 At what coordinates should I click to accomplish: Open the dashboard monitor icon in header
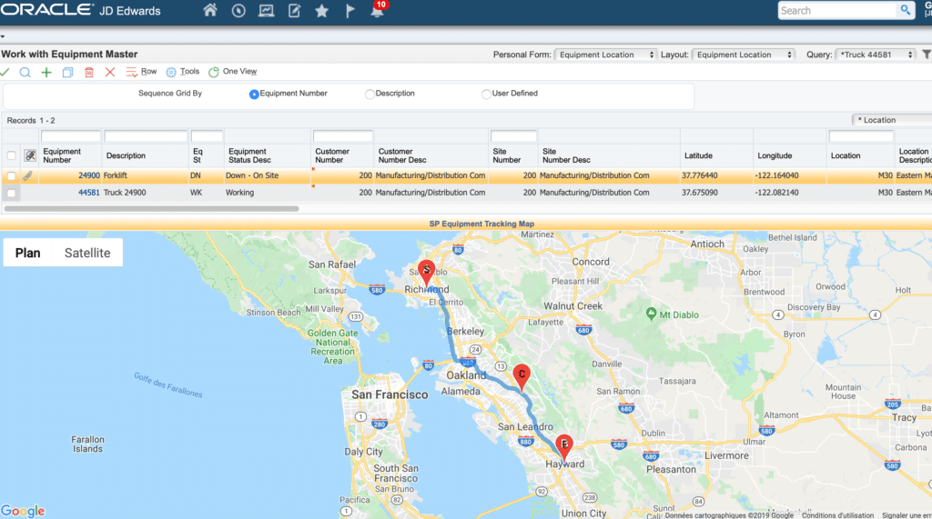tap(267, 11)
